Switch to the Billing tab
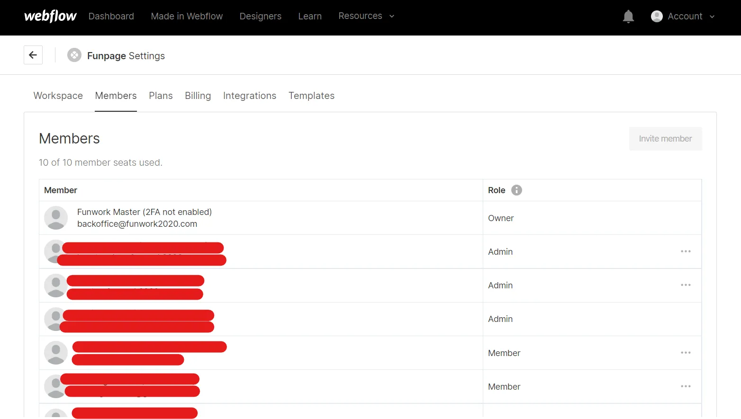 click(x=198, y=96)
